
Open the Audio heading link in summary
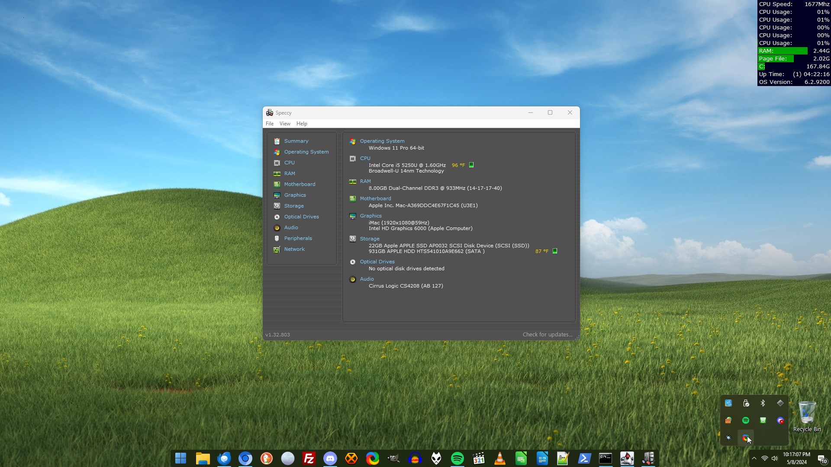(x=367, y=279)
